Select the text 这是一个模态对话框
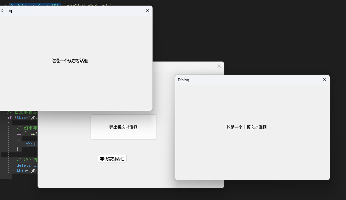This screenshot has height=200, width=346. click(x=70, y=61)
